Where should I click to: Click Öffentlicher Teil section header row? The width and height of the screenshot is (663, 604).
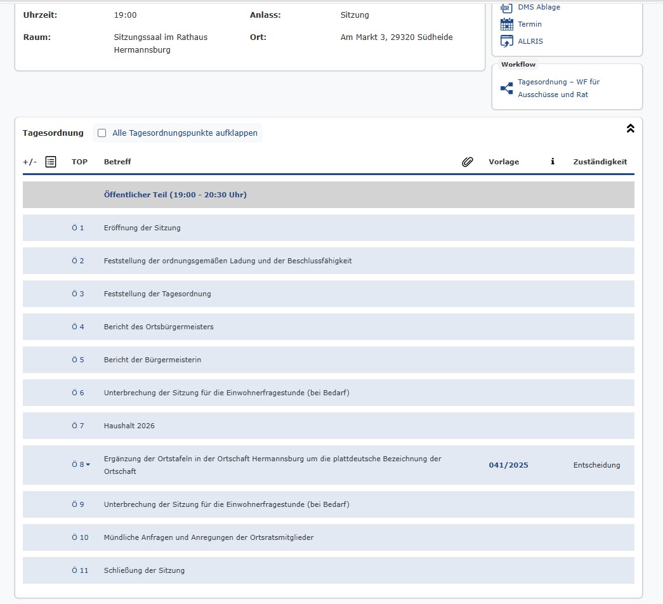point(175,195)
